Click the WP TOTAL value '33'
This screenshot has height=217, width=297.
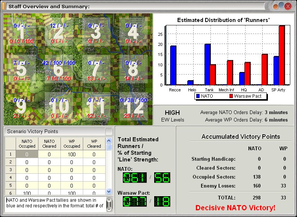click(x=283, y=198)
